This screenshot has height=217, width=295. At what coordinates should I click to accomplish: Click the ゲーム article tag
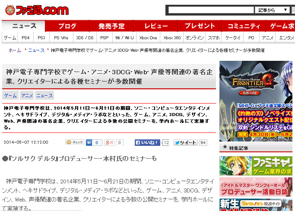[x=10, y=95]
